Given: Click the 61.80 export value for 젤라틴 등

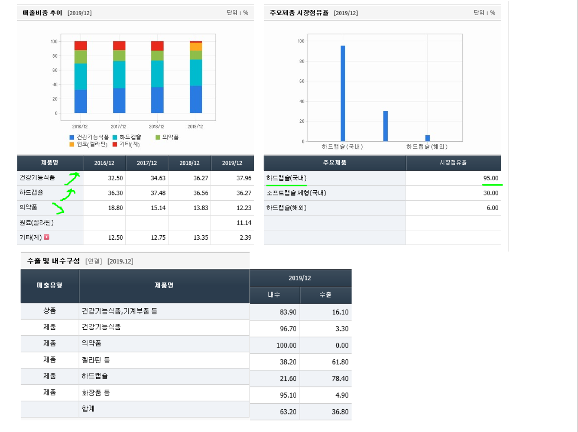Looking at the screenshot, I should click(340, 362).
